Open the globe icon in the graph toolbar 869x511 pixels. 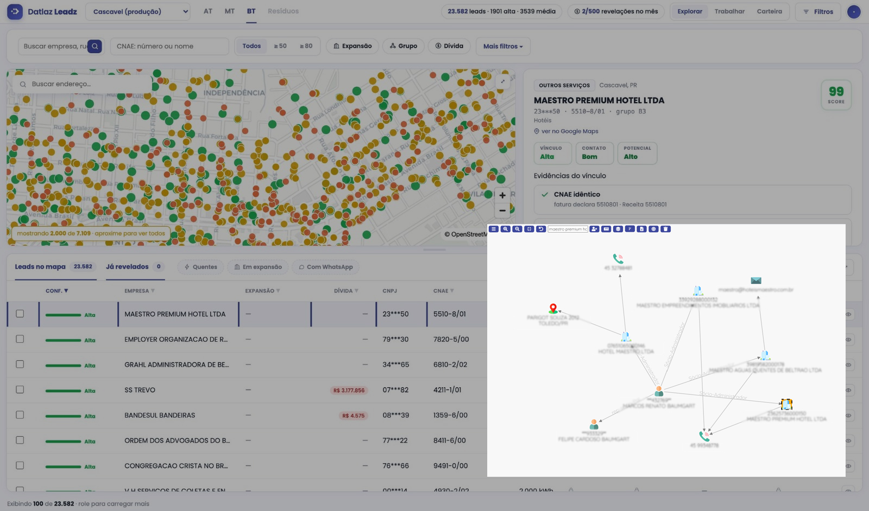click(x=653, y=229)
